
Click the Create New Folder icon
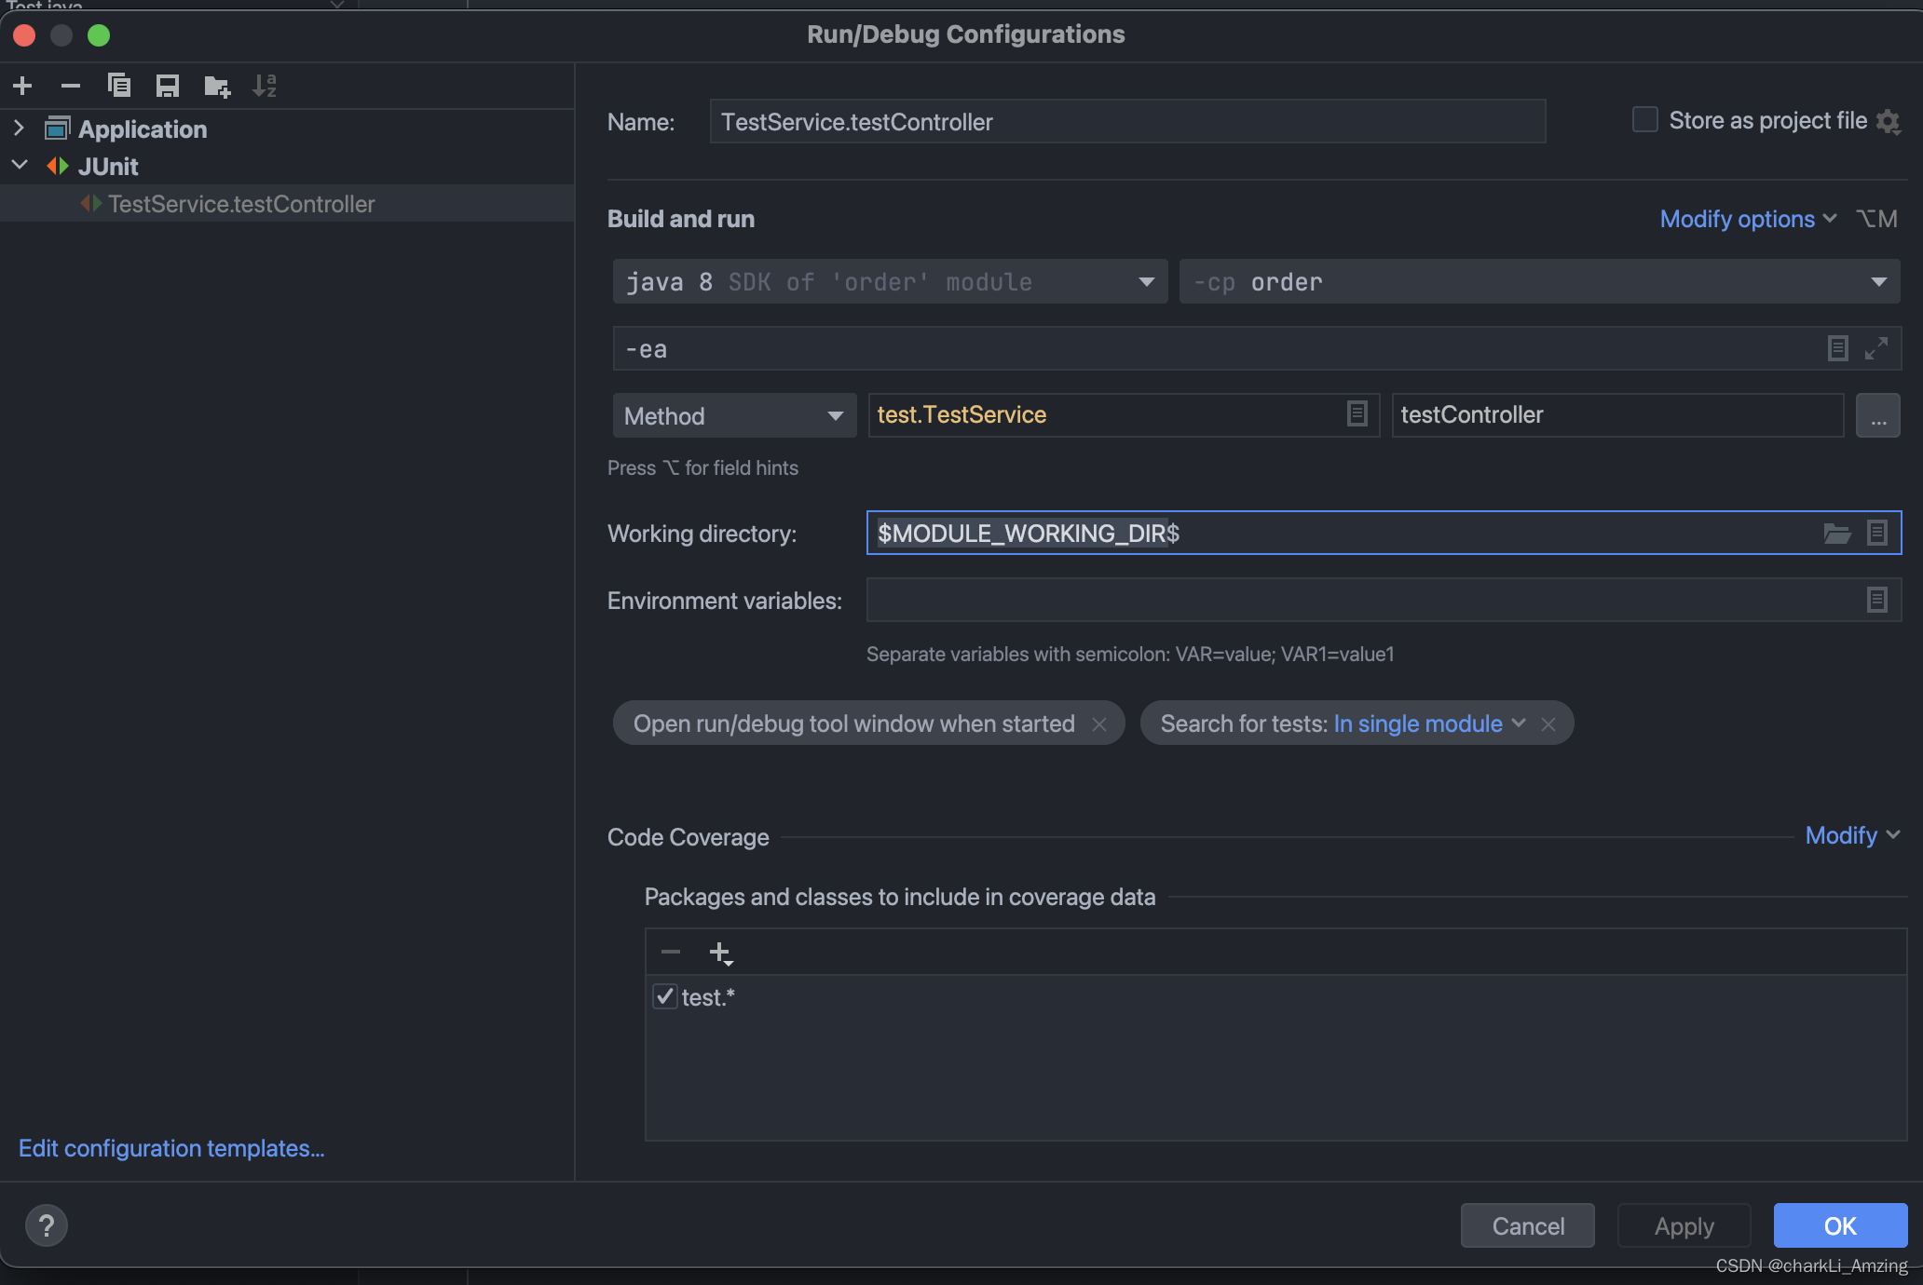[217, 87]
